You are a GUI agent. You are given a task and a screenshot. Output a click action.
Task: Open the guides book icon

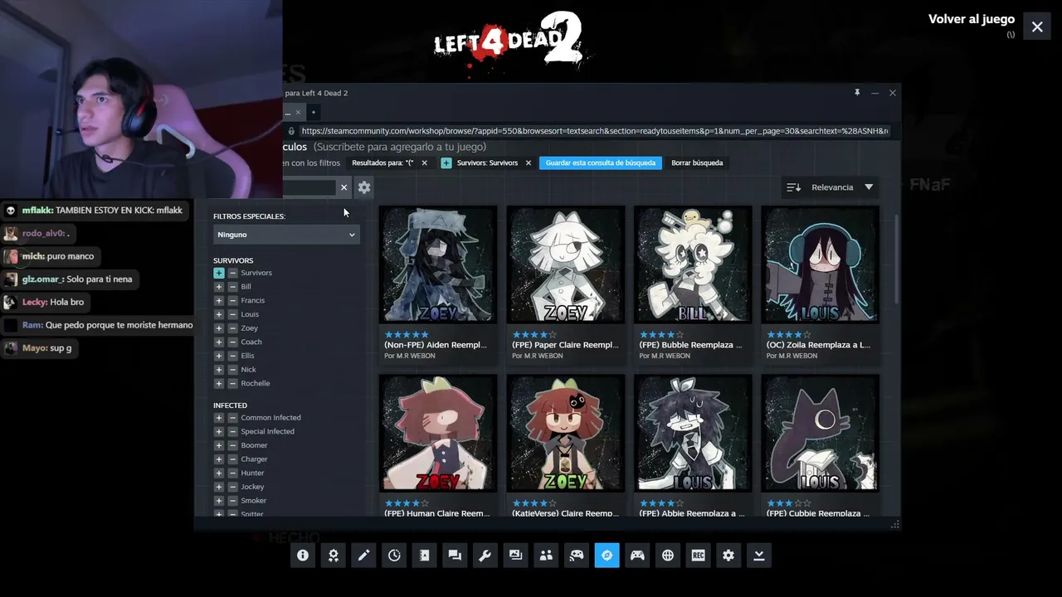pyautogui.click(x=425, y=556)
